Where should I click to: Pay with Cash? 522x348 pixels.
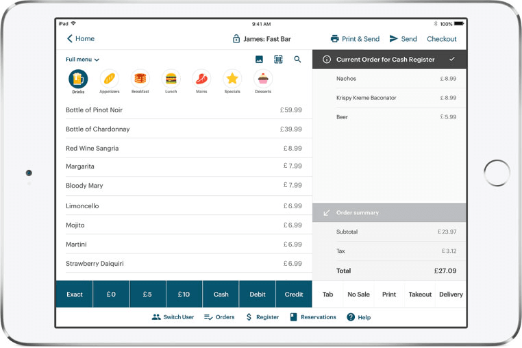point(221,294)
